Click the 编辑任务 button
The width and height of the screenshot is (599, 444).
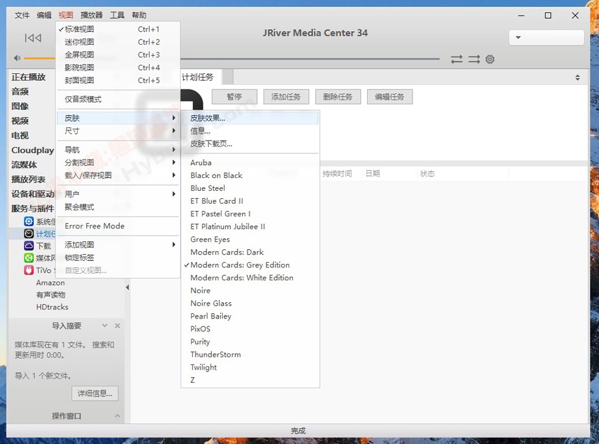390,97
